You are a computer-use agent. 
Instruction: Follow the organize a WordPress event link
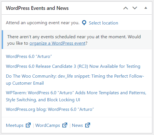(x=58, y=43)
